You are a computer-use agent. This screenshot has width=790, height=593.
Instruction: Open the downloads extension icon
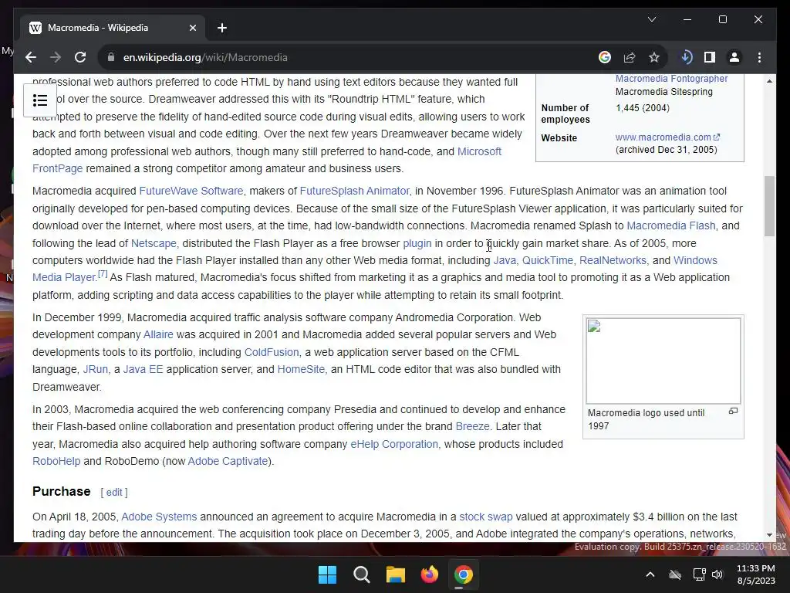click(x=686, y=57)
